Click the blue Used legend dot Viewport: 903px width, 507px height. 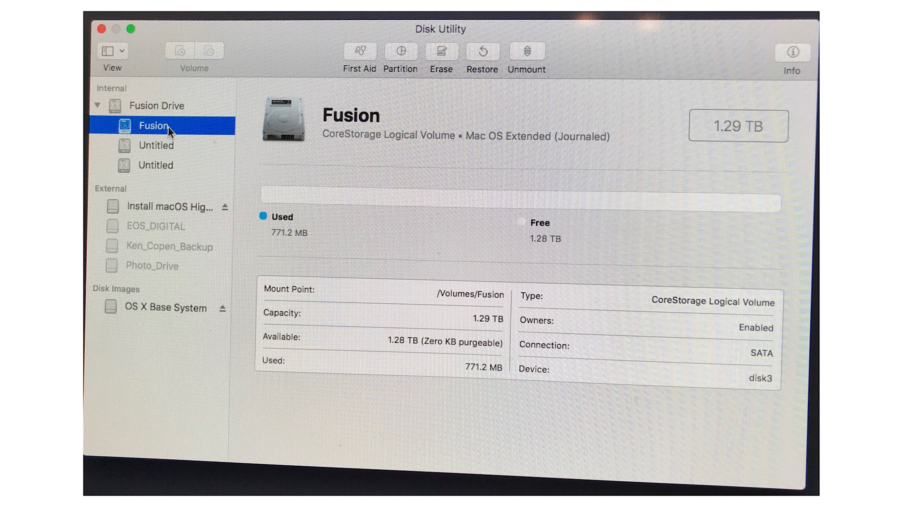tap(263, 216)
